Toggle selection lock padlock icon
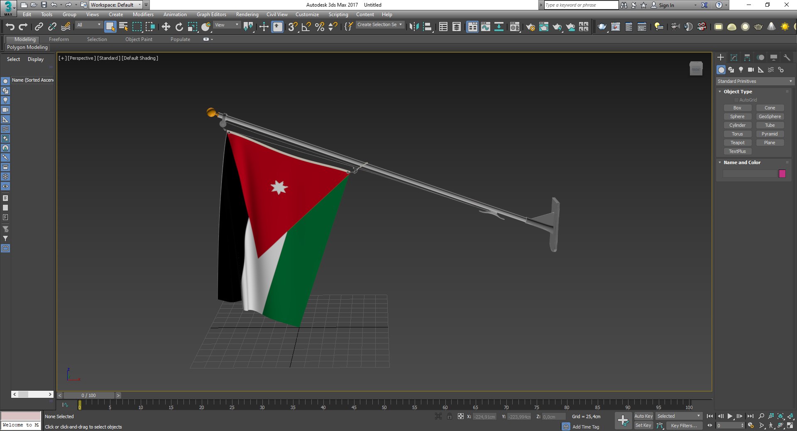Image resolution: width=797 pixels, height=431 pixels. point(450,416)
